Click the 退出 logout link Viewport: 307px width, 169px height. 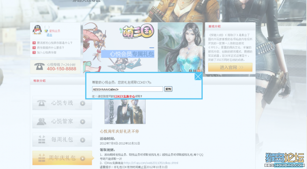coord(49,35)
